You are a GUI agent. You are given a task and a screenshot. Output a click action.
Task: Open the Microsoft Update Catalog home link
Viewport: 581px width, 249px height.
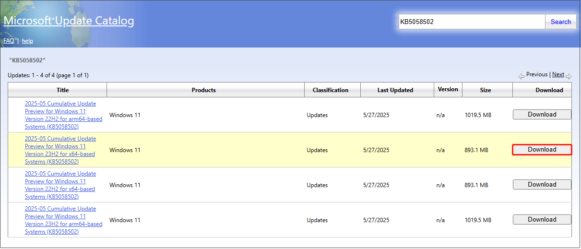tap(69, 21)
